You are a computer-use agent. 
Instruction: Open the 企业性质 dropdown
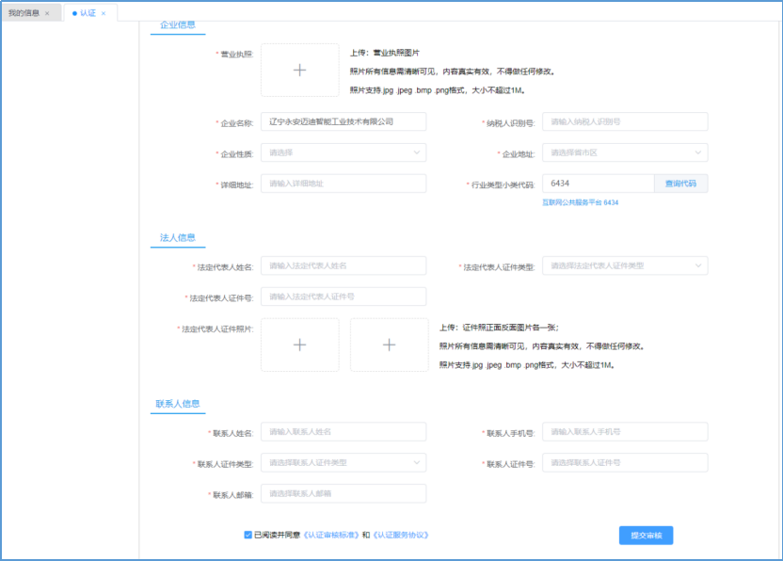(343, 152)
